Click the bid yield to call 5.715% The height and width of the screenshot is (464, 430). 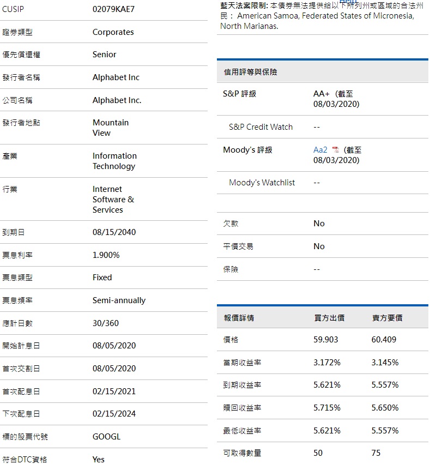click(327, 408)
